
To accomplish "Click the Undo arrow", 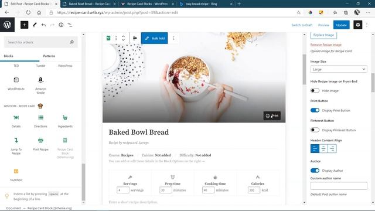I will click(x=43, y=25).
